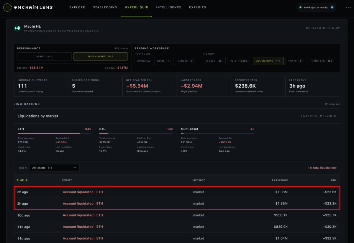This screenshot has height=243, width=354.
Task: Click the −$30.3K PnL value
Action: [x=330, y=227]
